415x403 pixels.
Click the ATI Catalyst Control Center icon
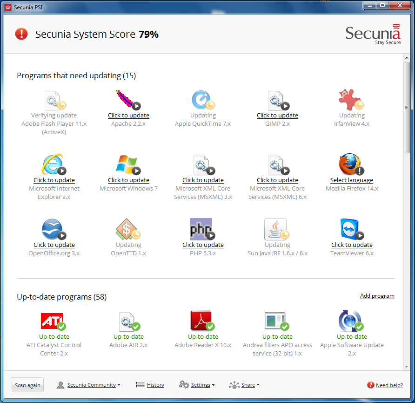(54, 321)
